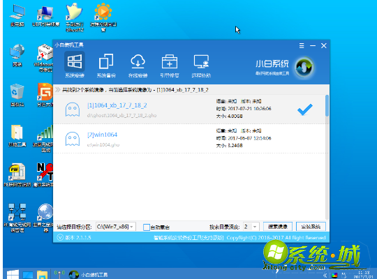Open the 系统备份 system backup tab
Viewport: 377px width, 279px height.
tap(106, 66)
